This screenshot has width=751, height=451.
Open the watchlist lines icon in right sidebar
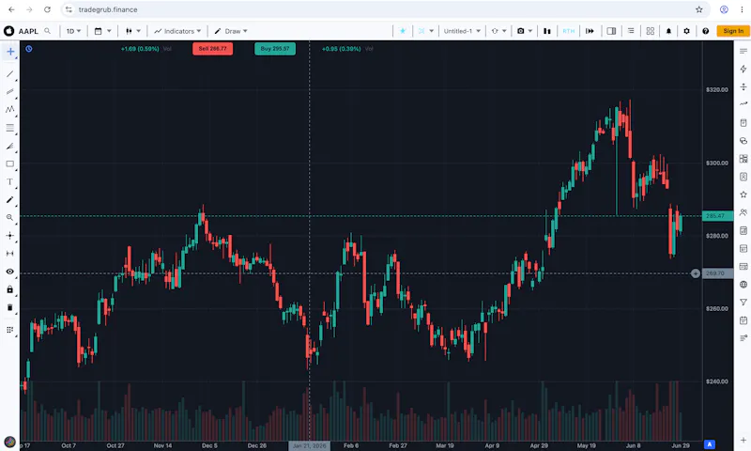743,51
